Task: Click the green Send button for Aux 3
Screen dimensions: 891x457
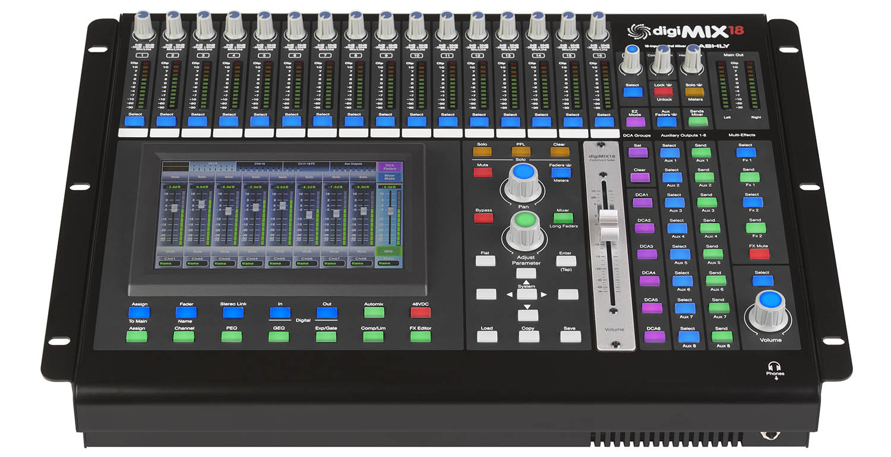Action: coord(706,202)
